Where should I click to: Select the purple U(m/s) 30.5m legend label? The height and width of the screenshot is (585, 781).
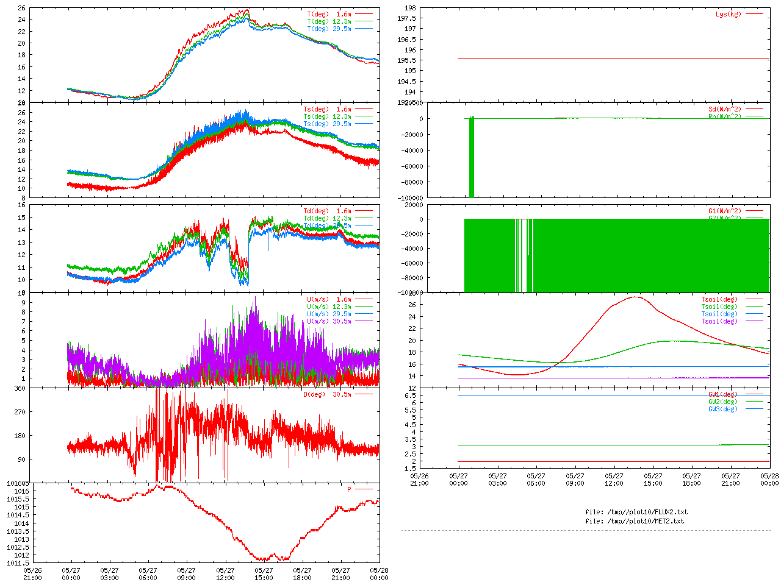click(x=329, y=321)
